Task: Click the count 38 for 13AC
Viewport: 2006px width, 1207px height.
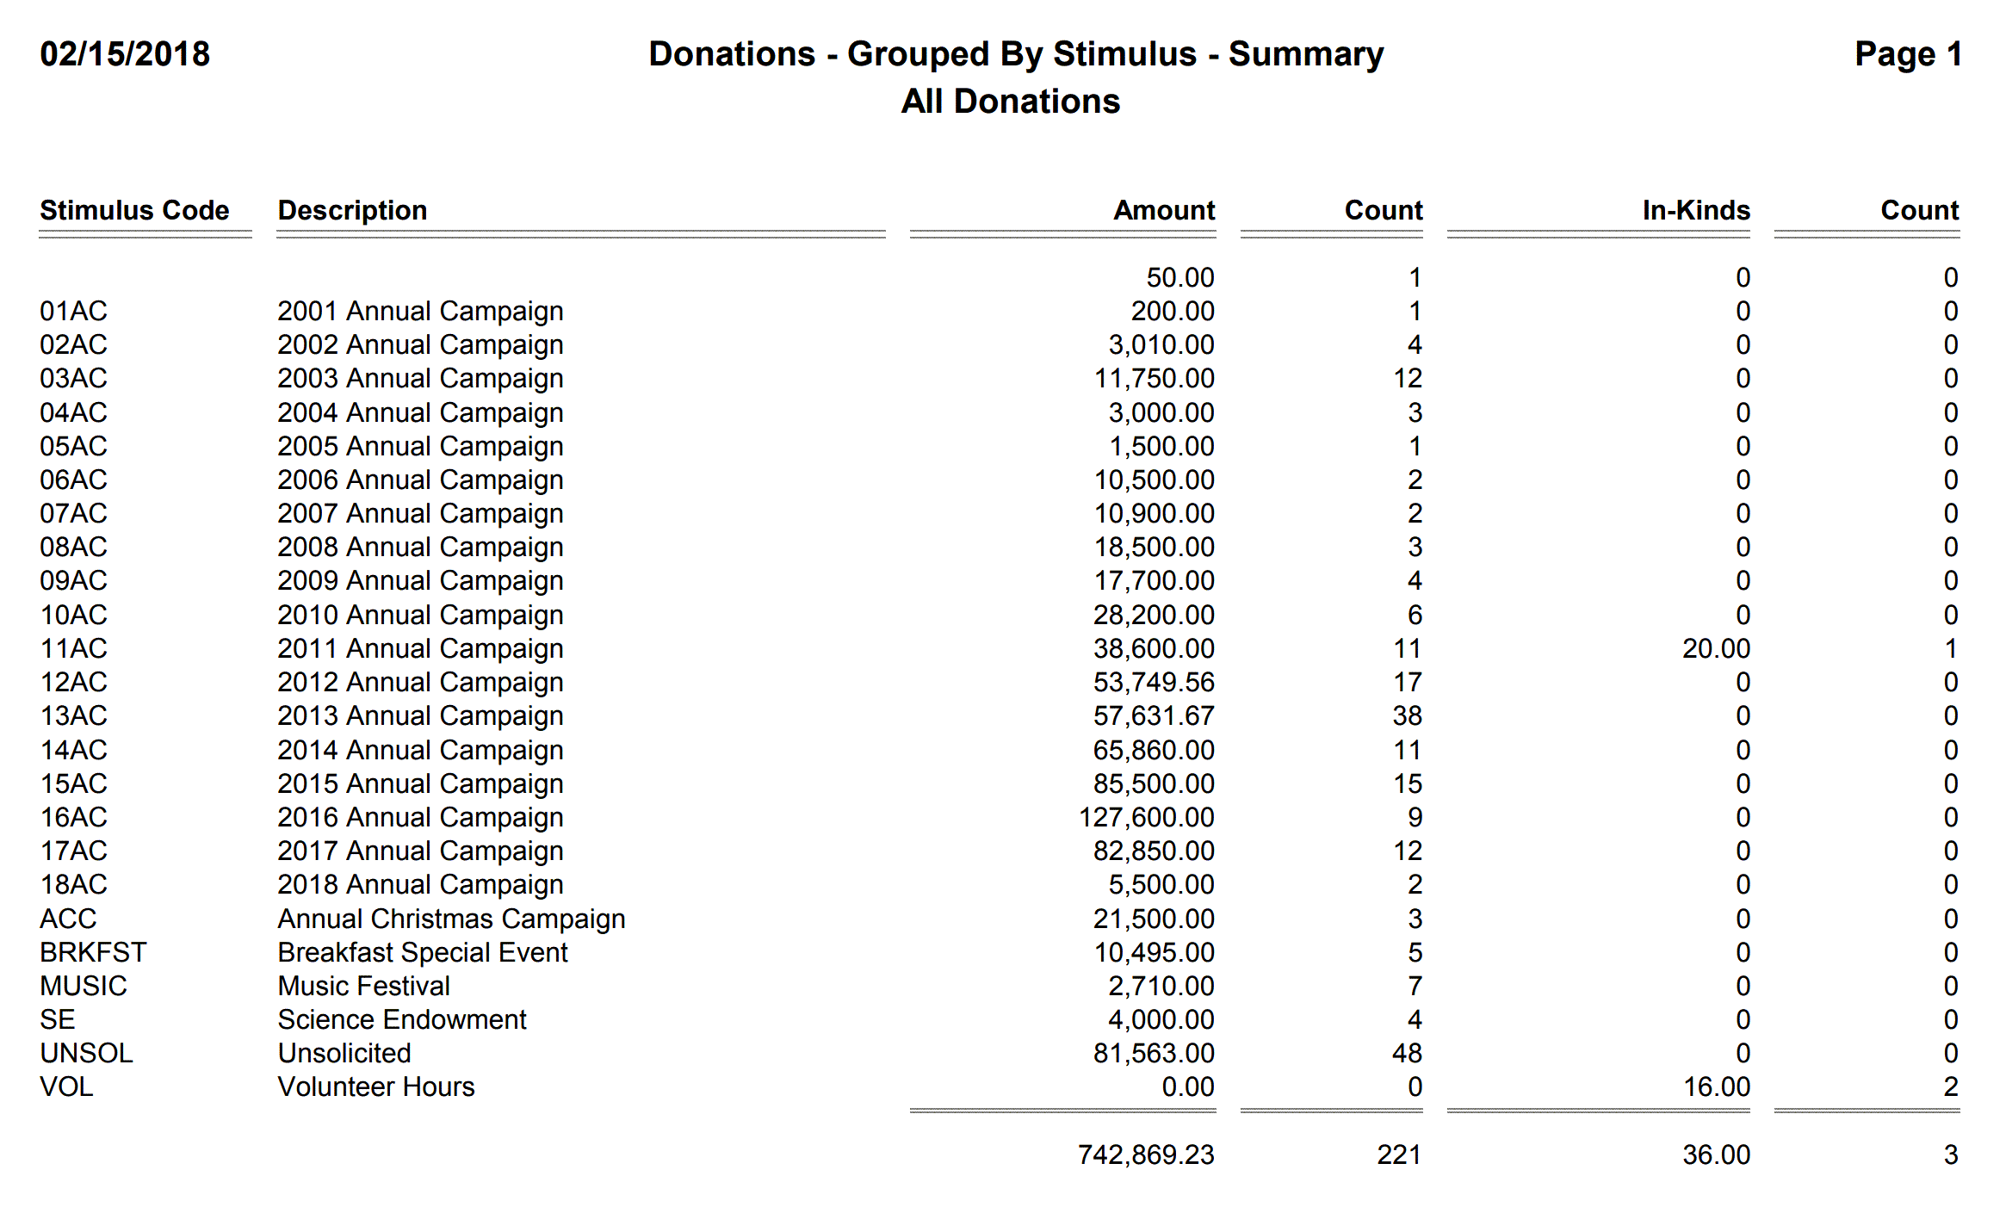Action: (1408, 715)
